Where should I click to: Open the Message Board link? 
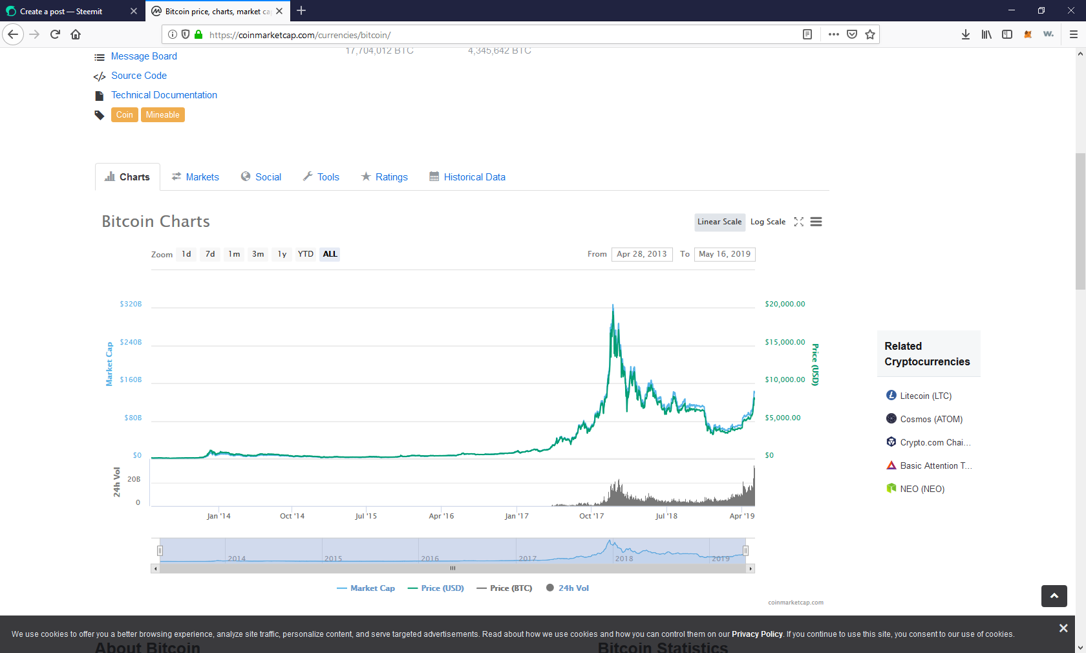144,56
